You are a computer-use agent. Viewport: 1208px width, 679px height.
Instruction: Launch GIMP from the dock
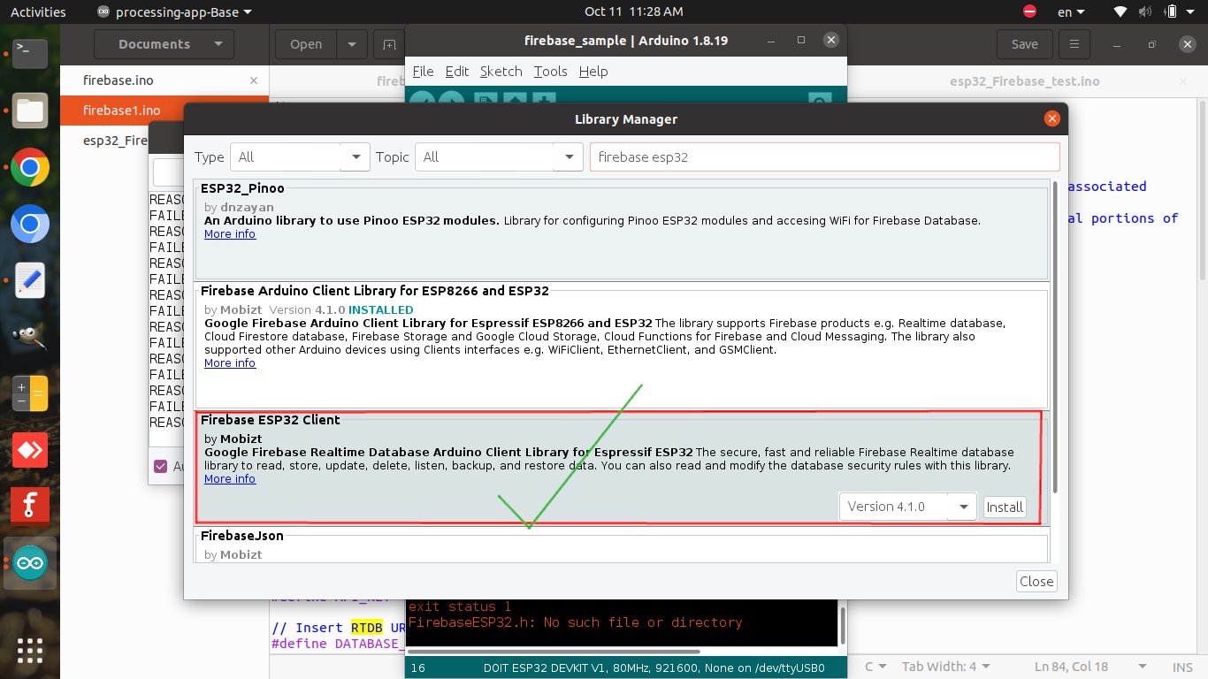pos(30,337)
